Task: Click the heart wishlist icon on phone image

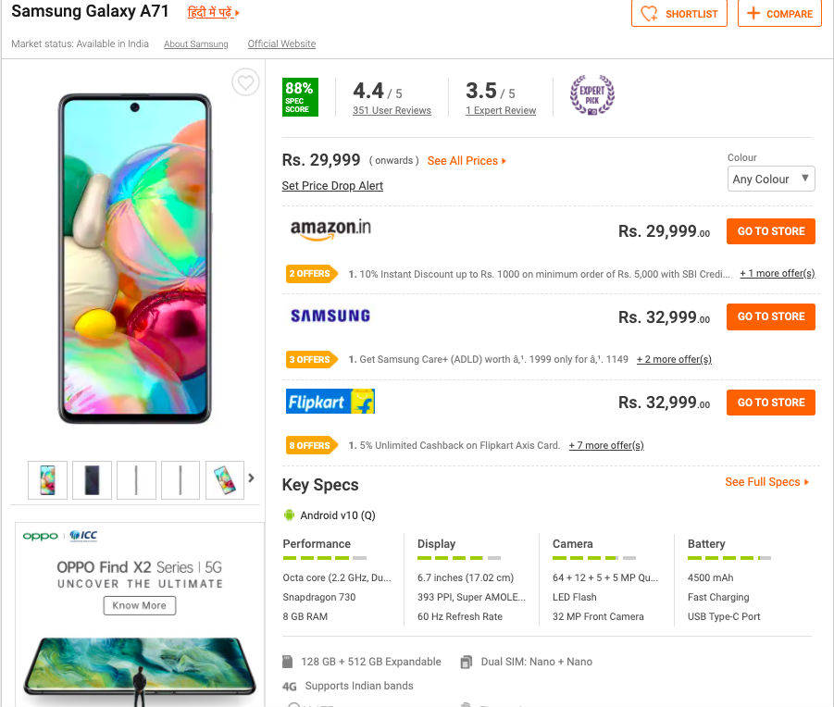Action: point(245,82)
